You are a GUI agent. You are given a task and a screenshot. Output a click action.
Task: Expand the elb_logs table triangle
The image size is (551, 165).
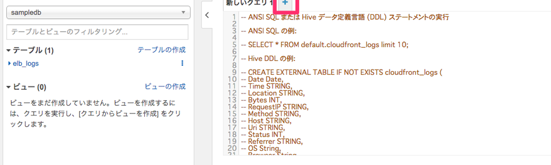(10, 63)
